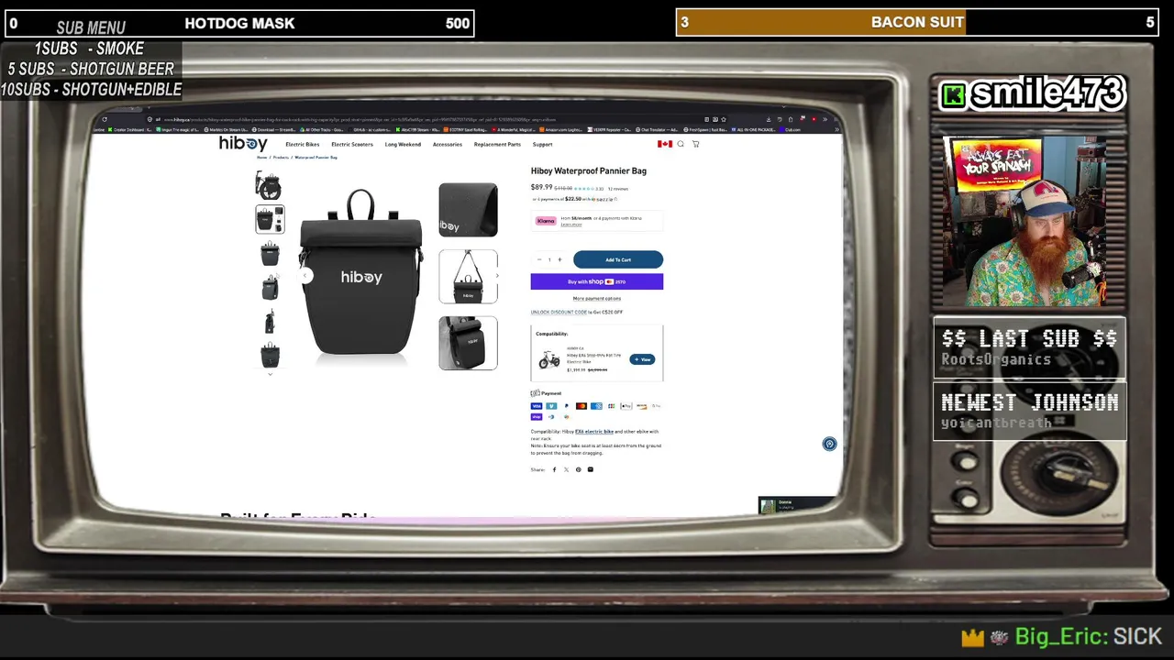
Task: Open the site search magnifier icon
Action: pos(681,144)
